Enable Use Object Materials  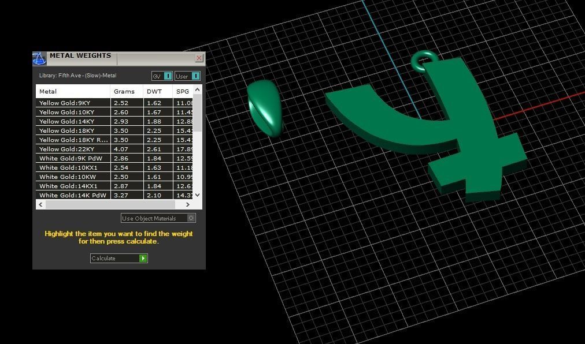158,218
